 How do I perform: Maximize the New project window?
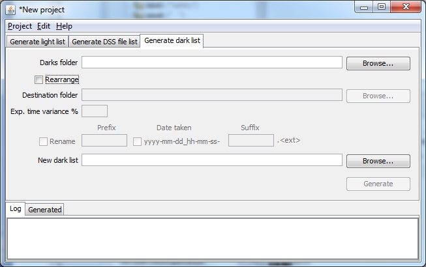[x=382, y=7]
